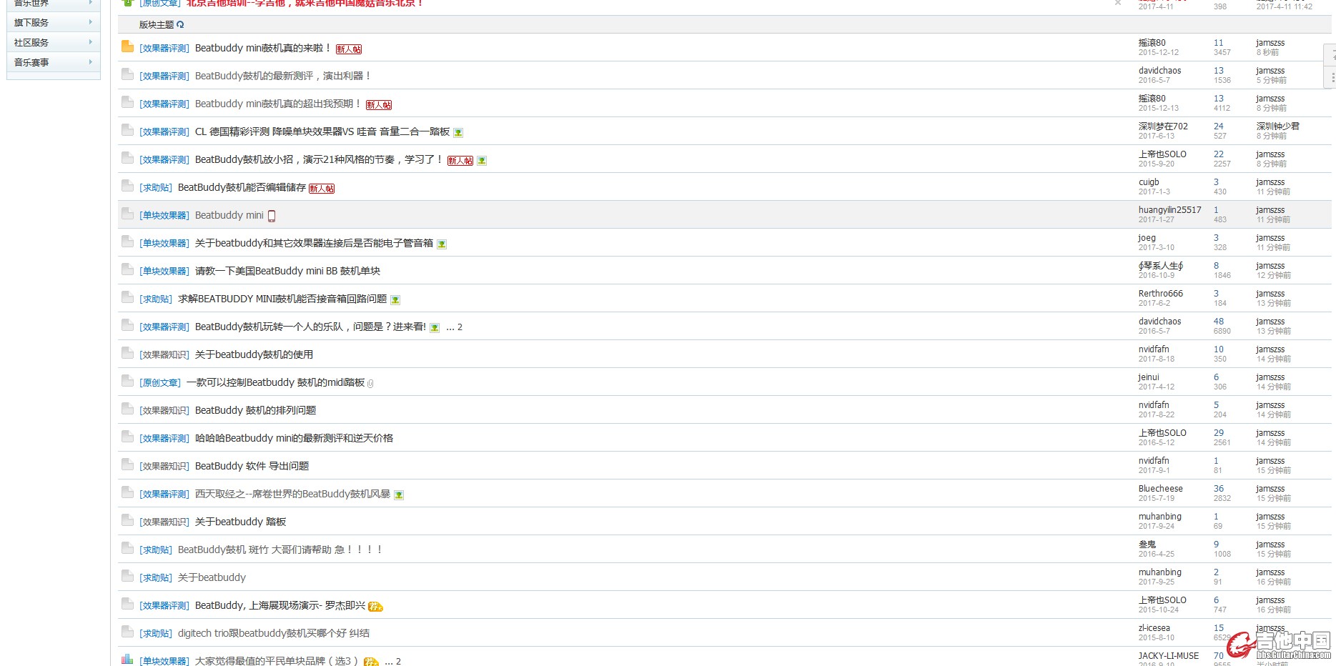
Task: Click the poll chart icon of 大家觉得最值 thread
Action: [127, 660]
